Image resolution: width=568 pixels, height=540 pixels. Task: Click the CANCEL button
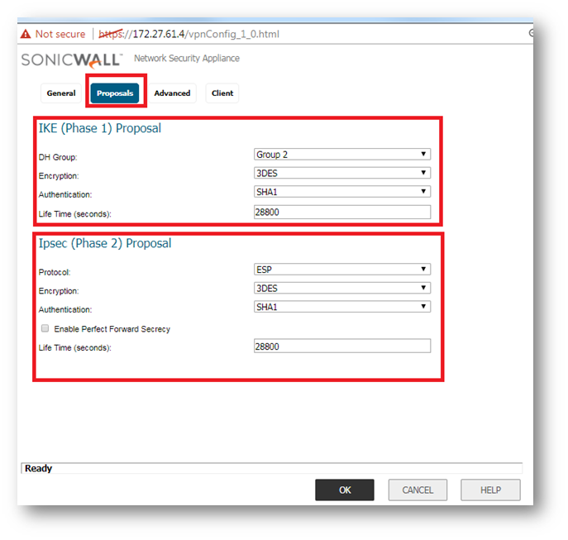[418, 490]
